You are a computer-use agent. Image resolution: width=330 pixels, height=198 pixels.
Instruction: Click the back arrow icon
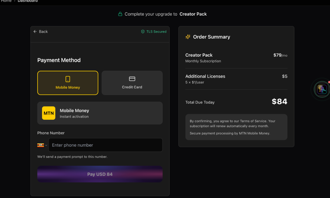[x=35, y=32]
